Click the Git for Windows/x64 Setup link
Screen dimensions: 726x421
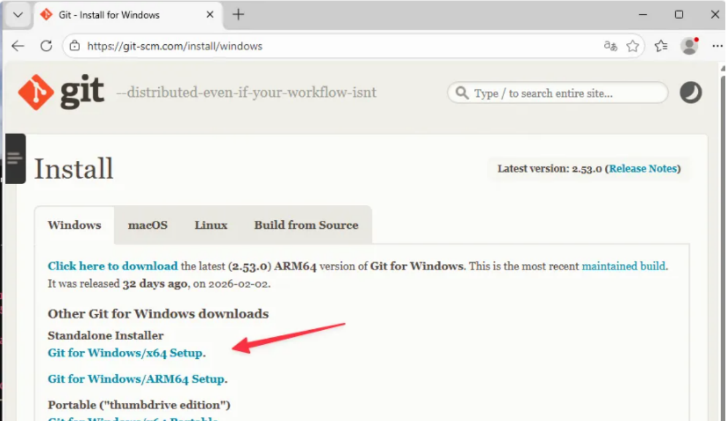pyautogui.click(x=125, y=353)
